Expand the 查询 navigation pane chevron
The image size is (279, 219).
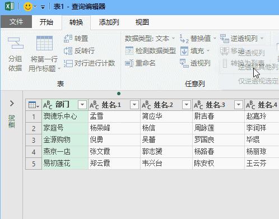click(x=12, y=104)
